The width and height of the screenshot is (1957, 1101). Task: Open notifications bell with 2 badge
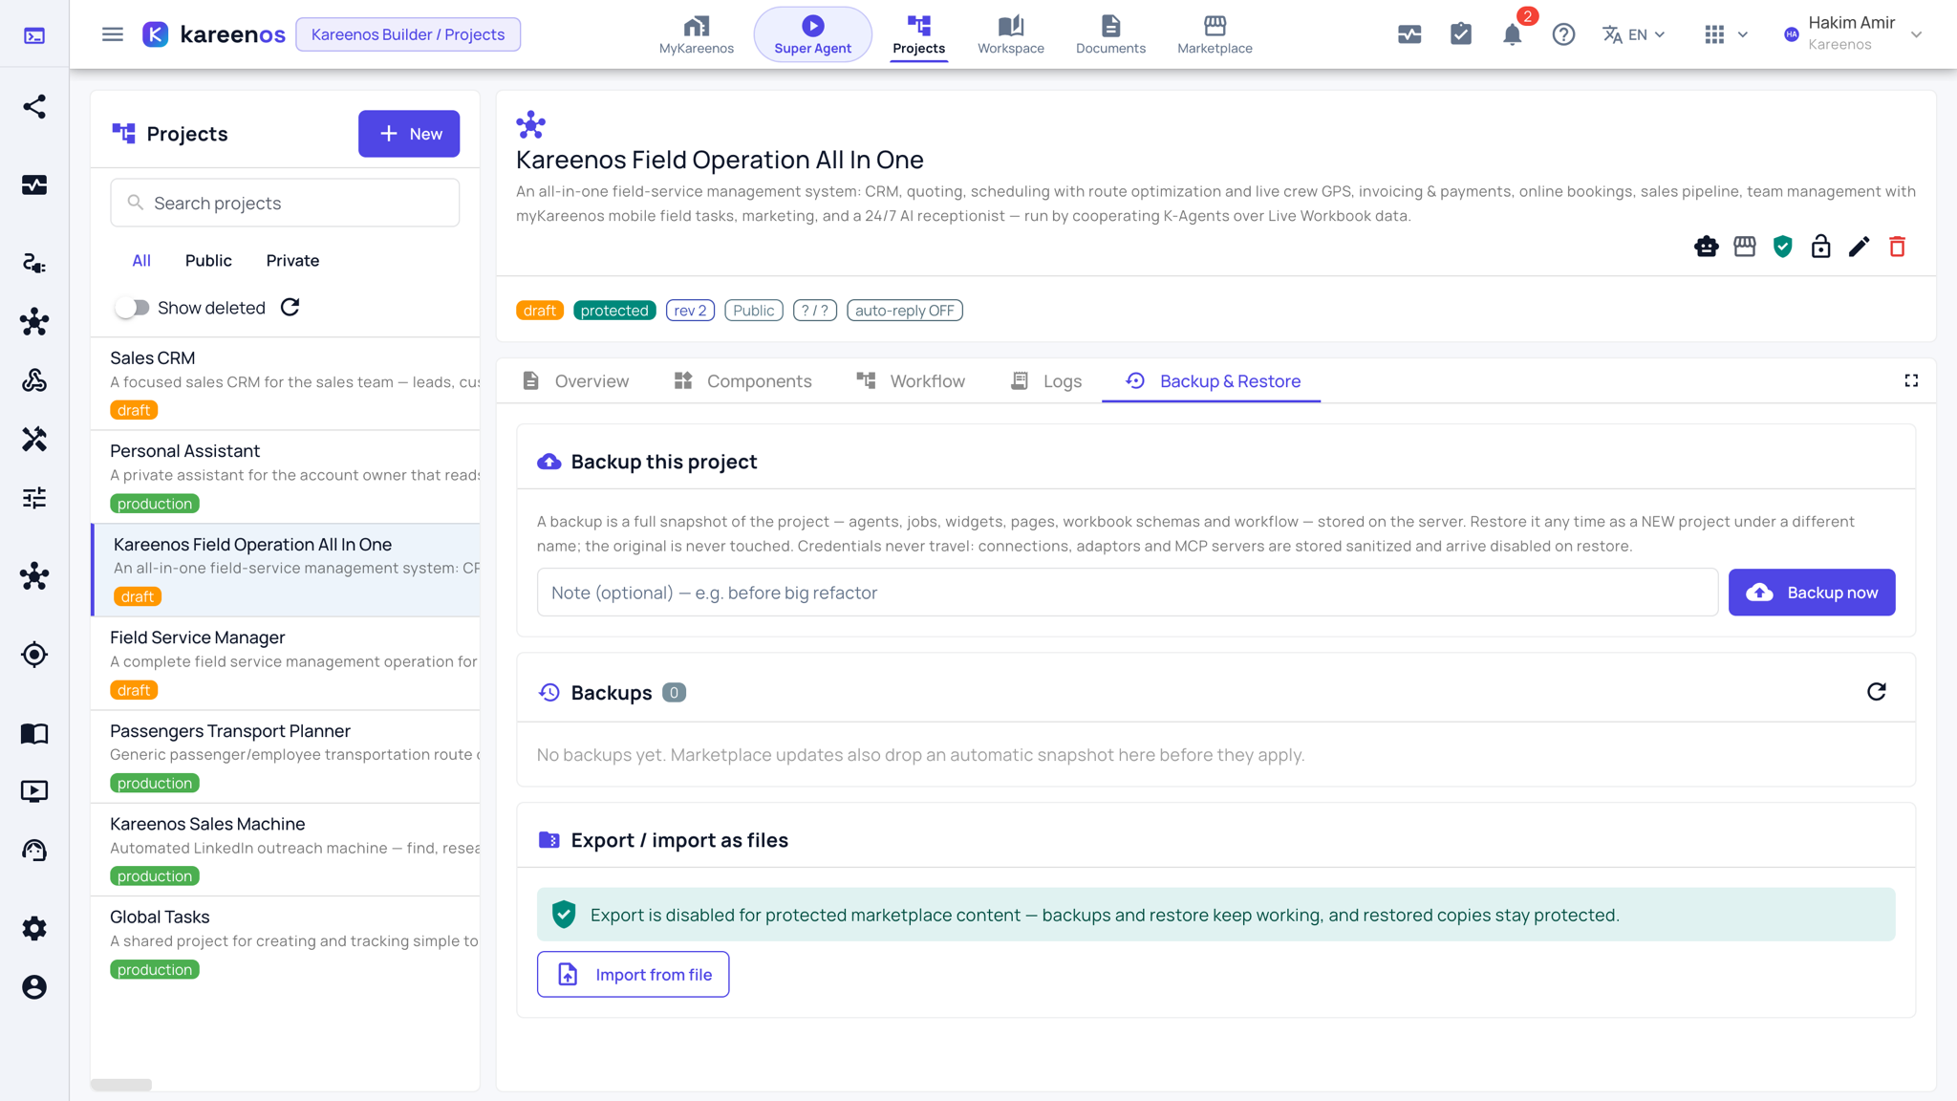pyautogui.click(x=1513, y=34)
